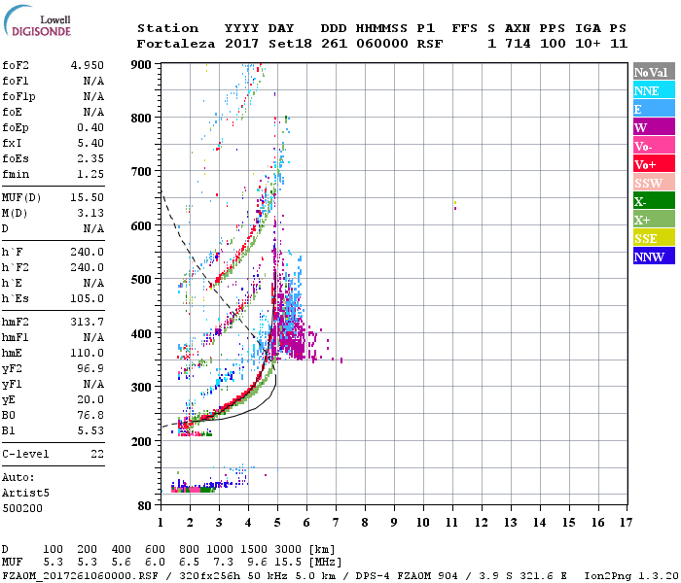Image resolution: width=681 pixels, height=583 pixels.
Task: Click the Ion2Png 1.3.20 version text
Action: [631, 575]
